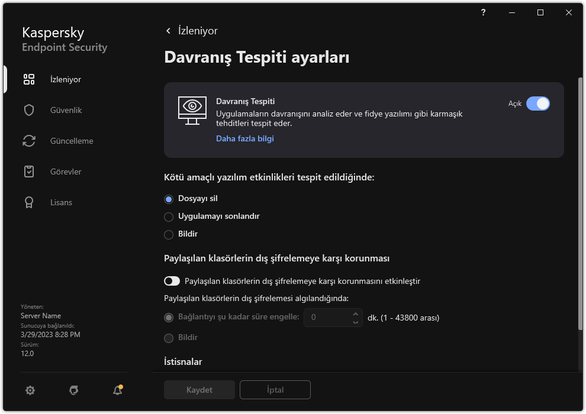The height and width of the screenshot is (414, 586).
Task: Turn off the Davranış Tespiti toggle
Action: point(537,103)
